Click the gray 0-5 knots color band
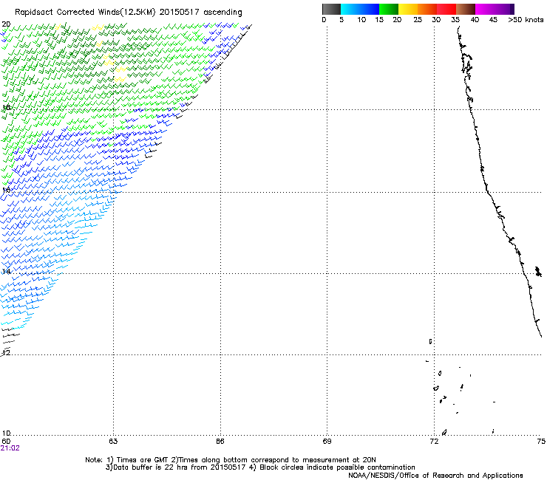 331,9
